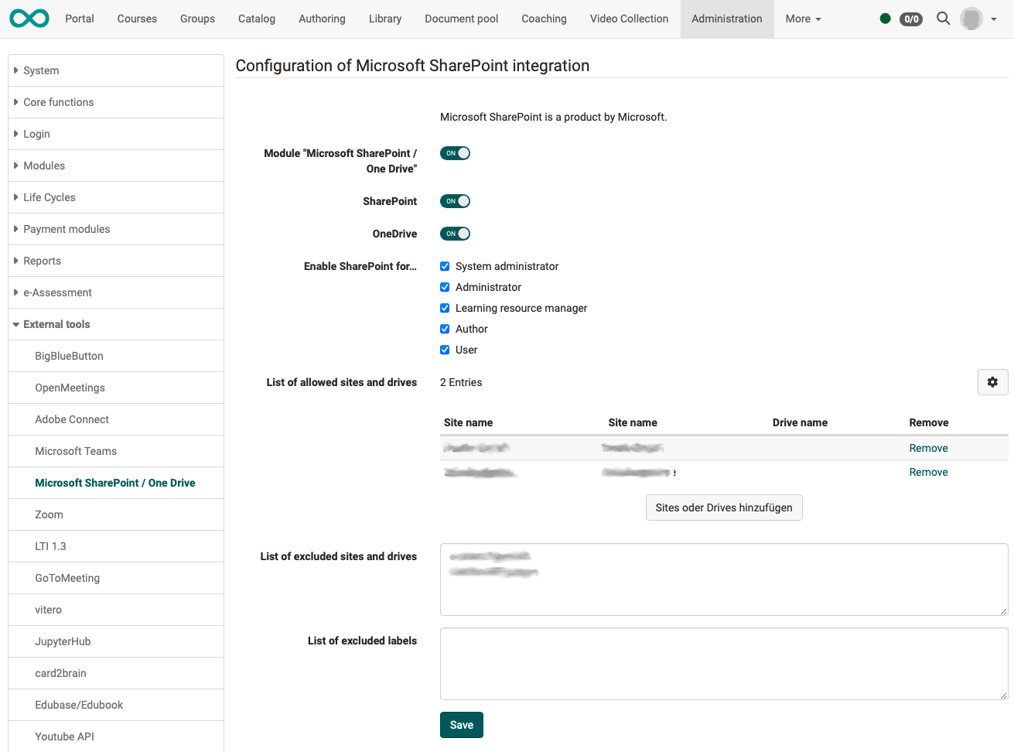1014x752 pixels.
Task: Open Edubase/Edubook settings
Action: click(x=116, y=705)
